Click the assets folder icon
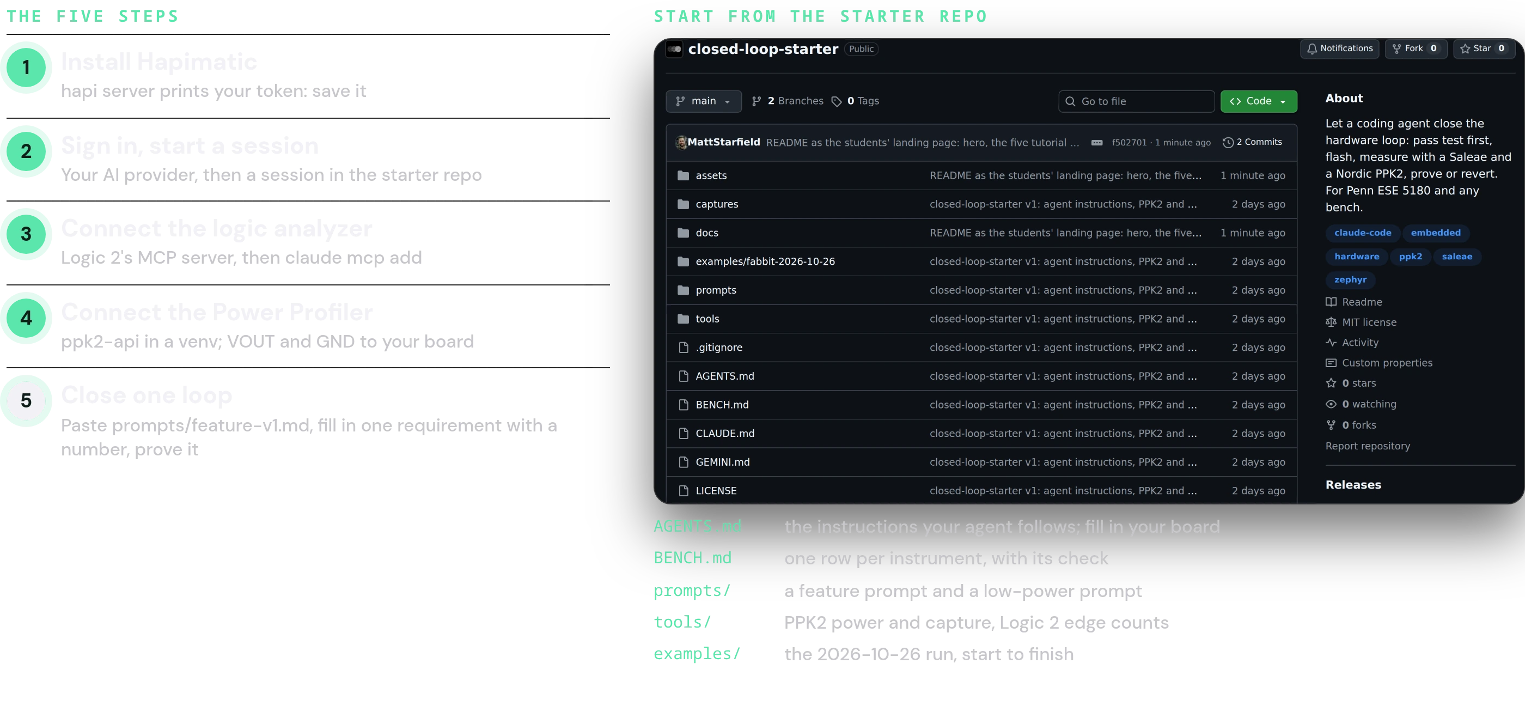Viewport: 1525px width, 706px height. 683,175
